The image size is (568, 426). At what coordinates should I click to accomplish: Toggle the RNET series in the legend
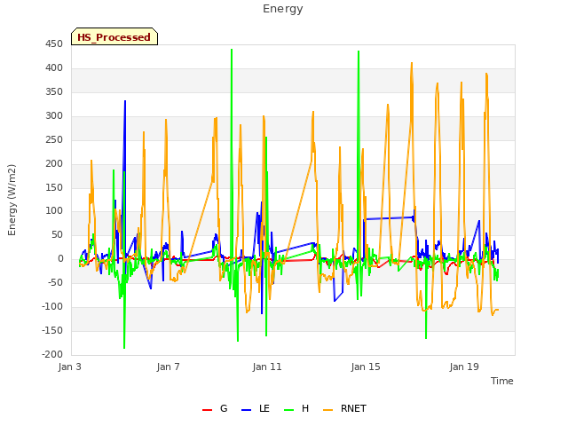(344, 408)
